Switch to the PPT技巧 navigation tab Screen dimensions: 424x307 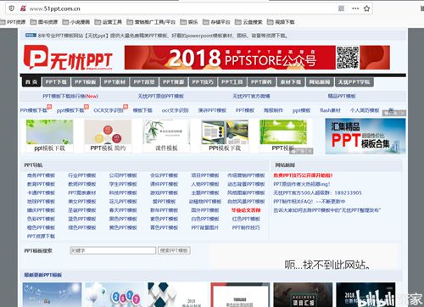tap(203, 82)
